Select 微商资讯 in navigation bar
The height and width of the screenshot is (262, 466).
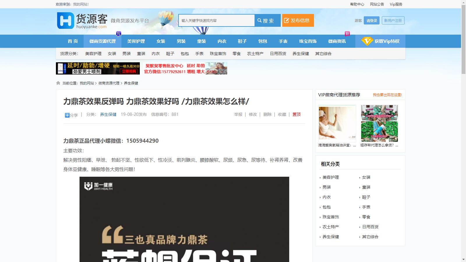coord(337,41)
